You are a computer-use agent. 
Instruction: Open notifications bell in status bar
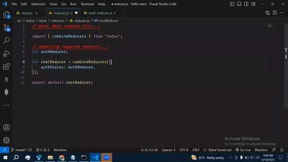point(282,150)
